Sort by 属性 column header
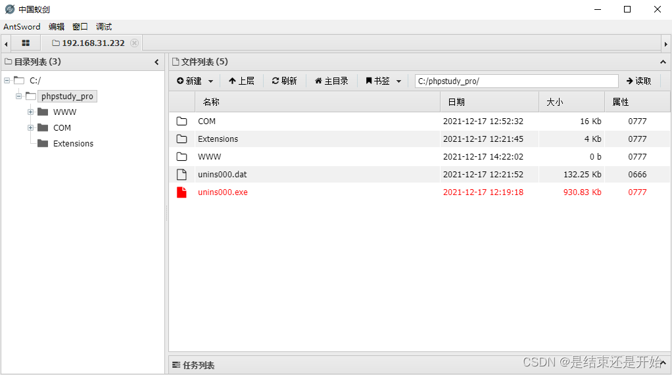 click(x=637, y=102)
